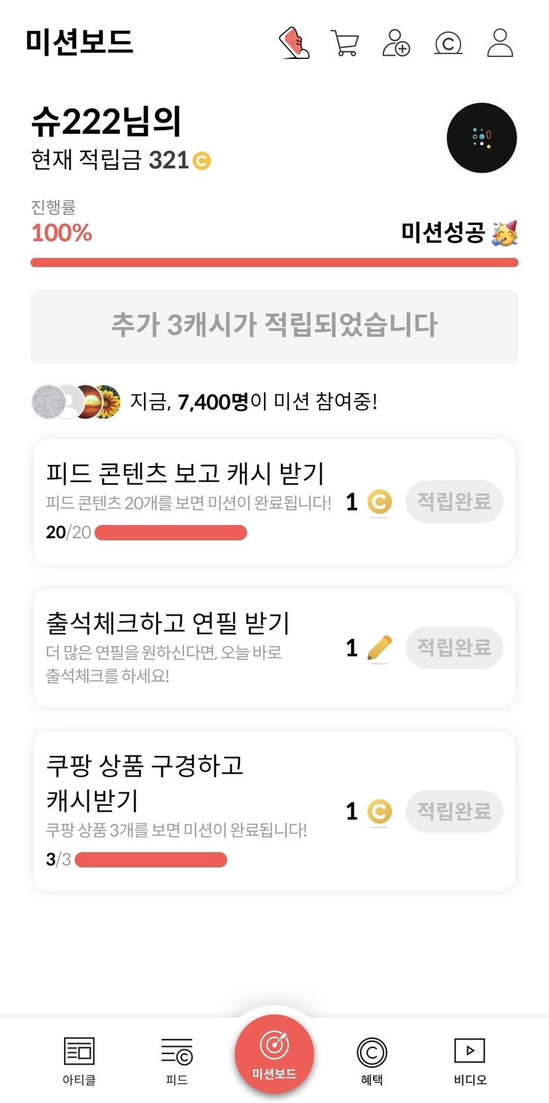Open the my profile icon
This screenshot has width=549, height=1103.
coord(500,43)
